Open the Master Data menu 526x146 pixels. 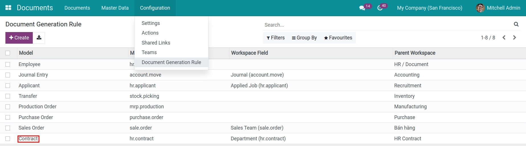pyautogui.click(x=115, y=8)
